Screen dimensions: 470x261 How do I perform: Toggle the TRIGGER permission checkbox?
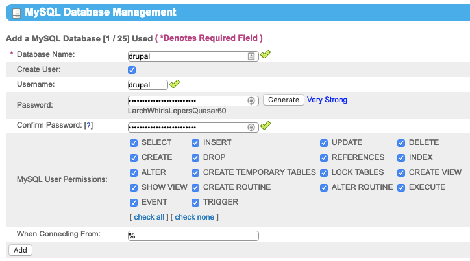tap(195, 202)
